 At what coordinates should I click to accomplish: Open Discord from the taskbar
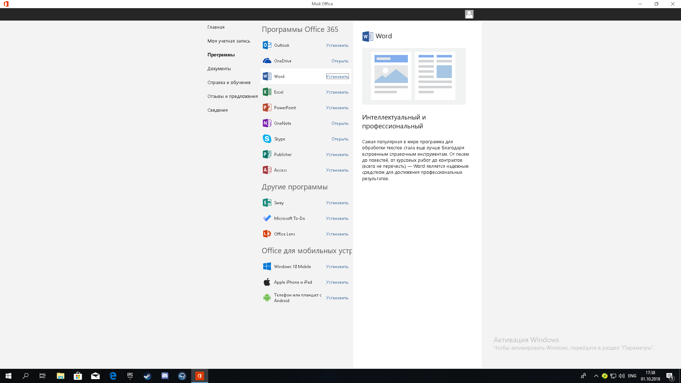pyautogui.click(x=165, y=376)
